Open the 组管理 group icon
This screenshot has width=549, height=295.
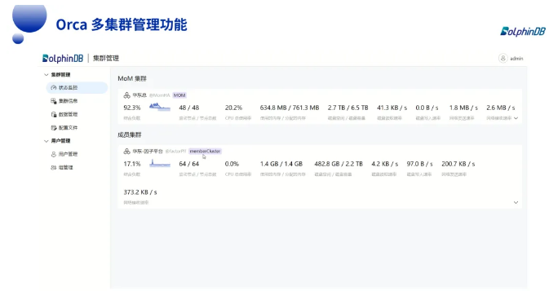[x=54, y=167]
